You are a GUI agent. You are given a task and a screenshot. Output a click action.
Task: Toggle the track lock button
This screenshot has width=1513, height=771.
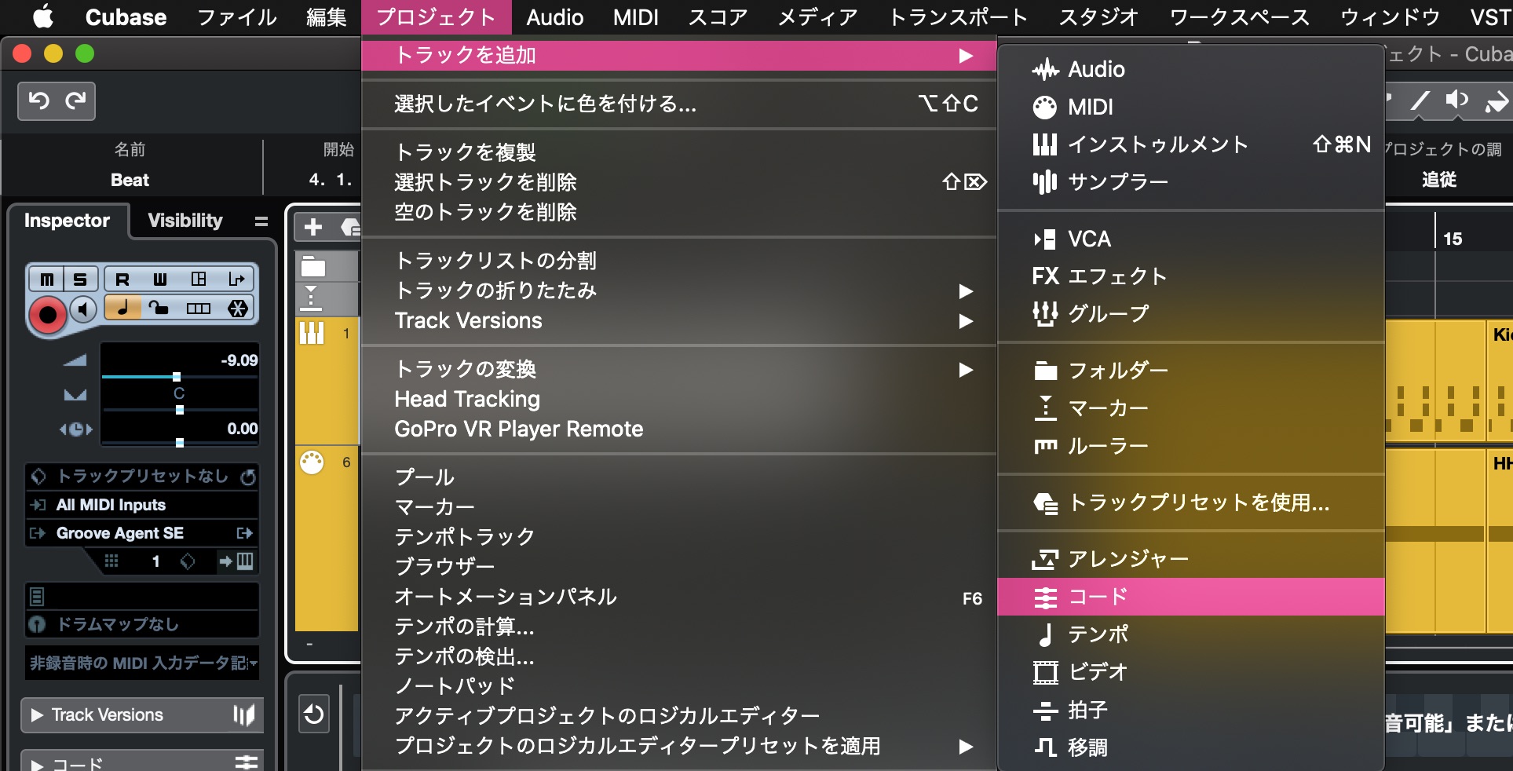tap(159, 308)
